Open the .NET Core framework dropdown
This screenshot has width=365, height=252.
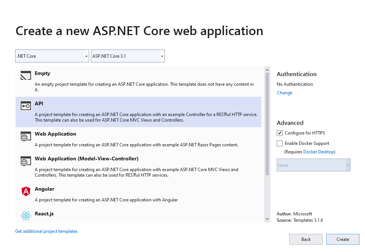[x=52, y=56]
